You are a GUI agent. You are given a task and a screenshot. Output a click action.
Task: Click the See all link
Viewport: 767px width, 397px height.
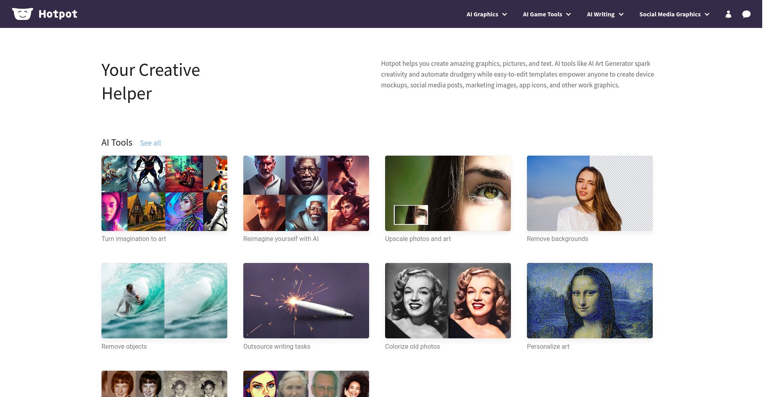tap(150, 143)
